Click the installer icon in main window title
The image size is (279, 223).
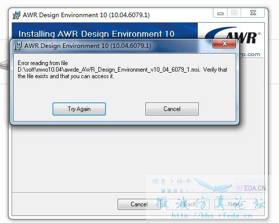click(16, 15)
